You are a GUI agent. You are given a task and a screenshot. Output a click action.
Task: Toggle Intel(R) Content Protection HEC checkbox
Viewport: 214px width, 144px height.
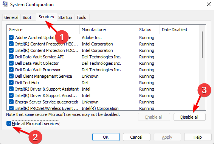[11, 44]
